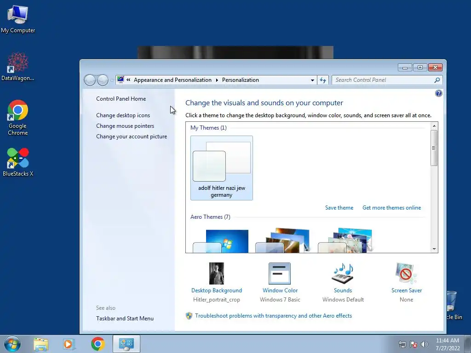
Task: Open the Sounds keyboard icon
Action: tap(343, 273)
